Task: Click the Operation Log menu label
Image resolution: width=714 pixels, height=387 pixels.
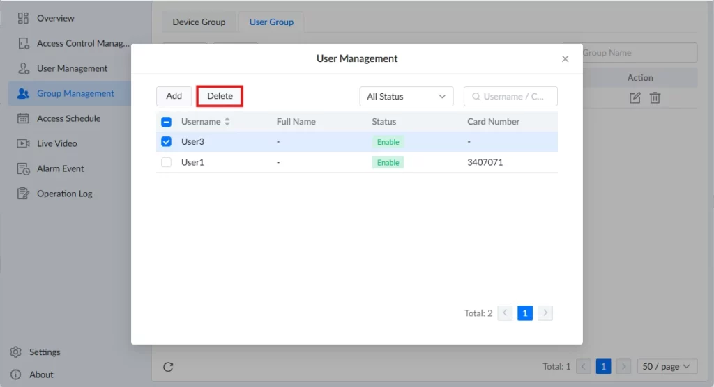Action: coord(65,193)
